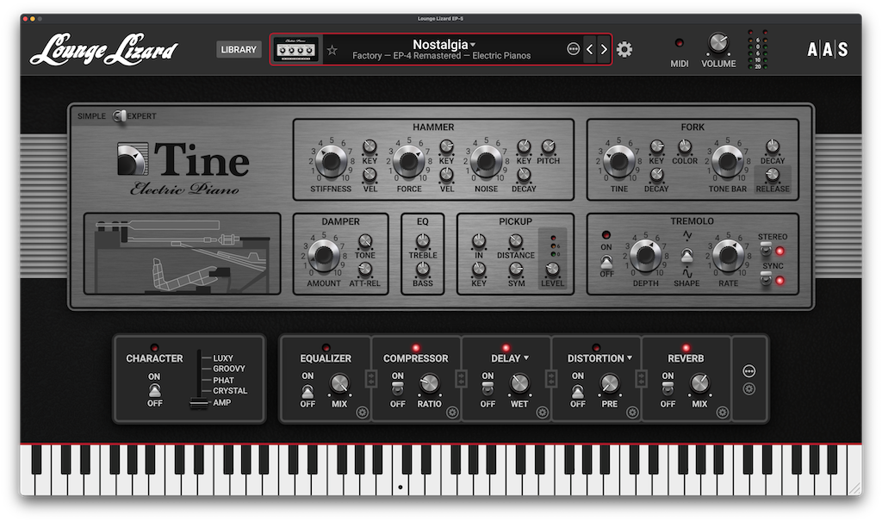Swap the Distortion and Reverb effect order

(641, 378)
